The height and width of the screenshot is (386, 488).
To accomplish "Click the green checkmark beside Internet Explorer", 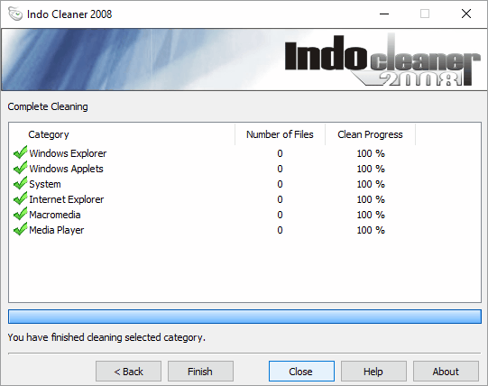I will click(20, 198).
